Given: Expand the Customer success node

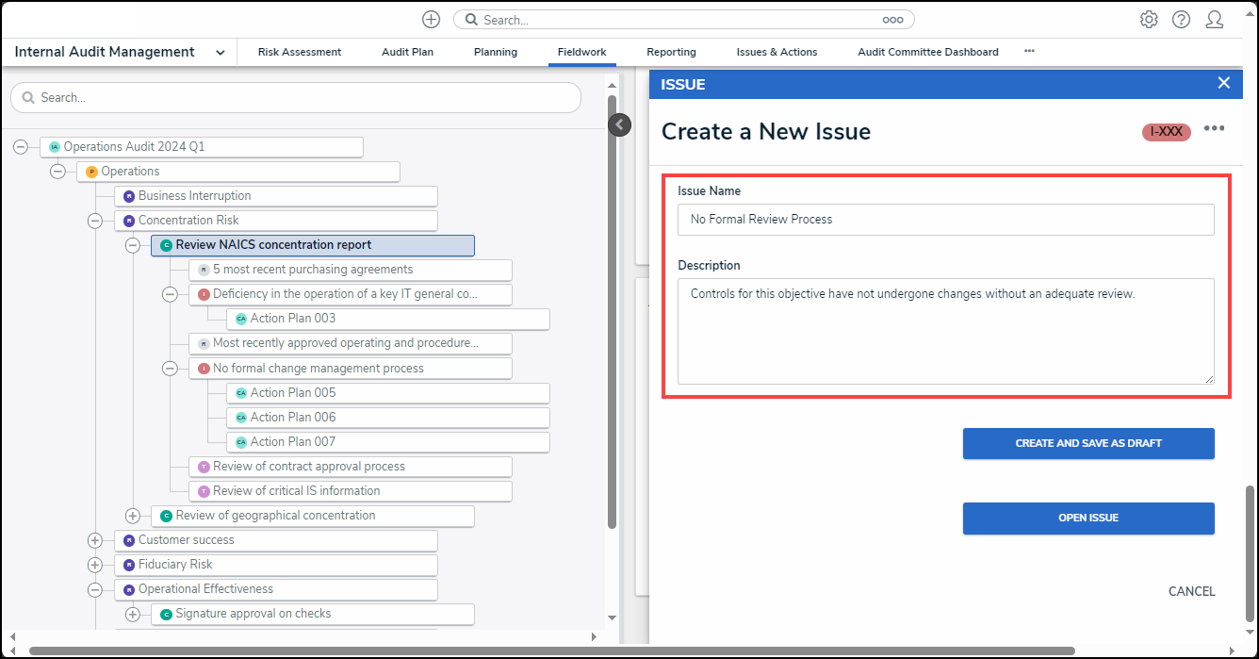Looking at the screenshot, I should 95,540.
